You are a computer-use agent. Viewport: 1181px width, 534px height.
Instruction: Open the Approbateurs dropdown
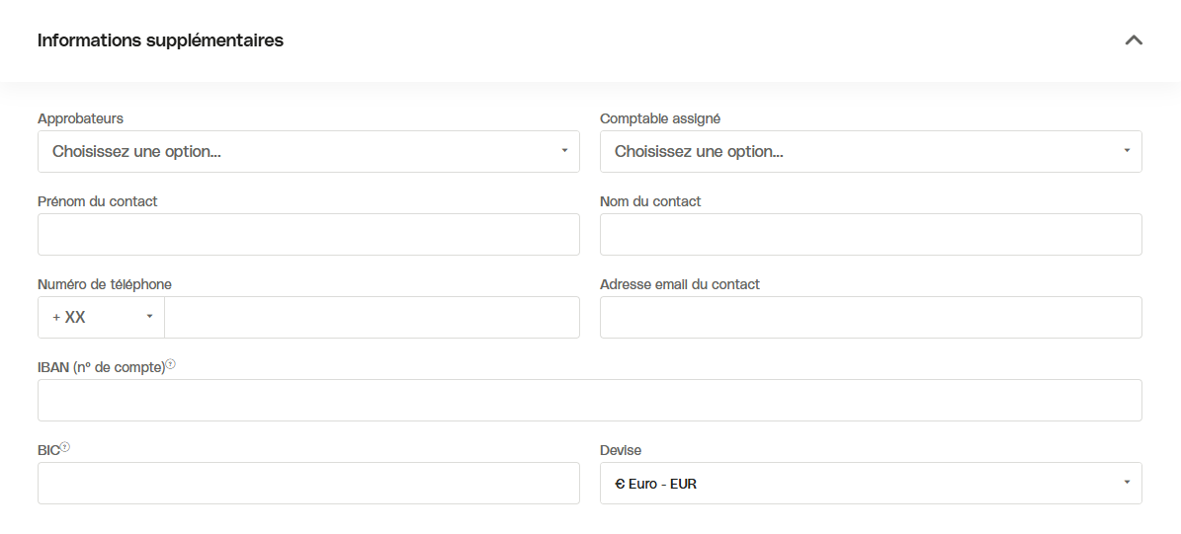308,151
